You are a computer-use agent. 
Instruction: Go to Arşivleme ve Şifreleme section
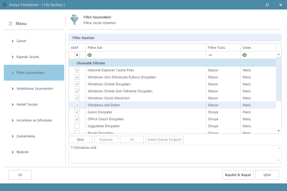[x=34, y=120]
